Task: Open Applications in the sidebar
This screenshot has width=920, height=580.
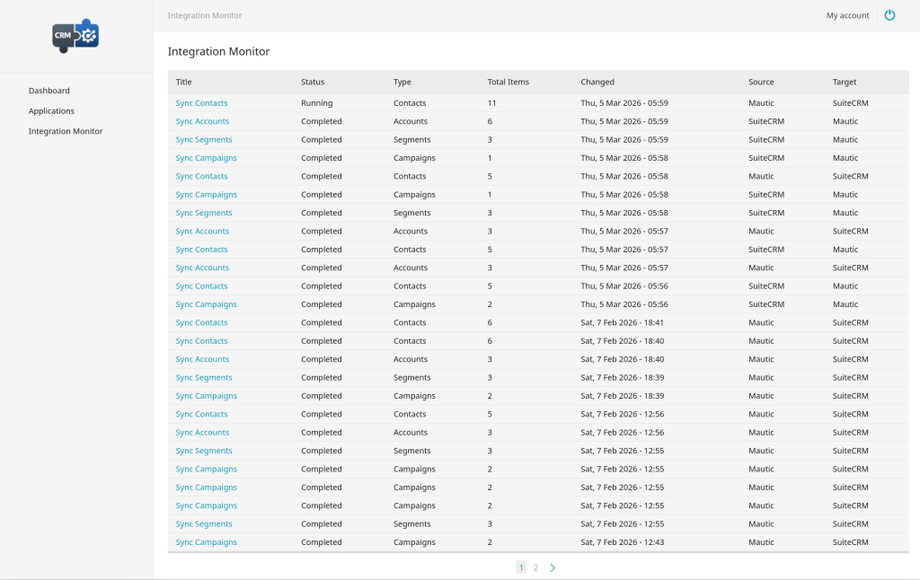Action: (x=51, y=111)
